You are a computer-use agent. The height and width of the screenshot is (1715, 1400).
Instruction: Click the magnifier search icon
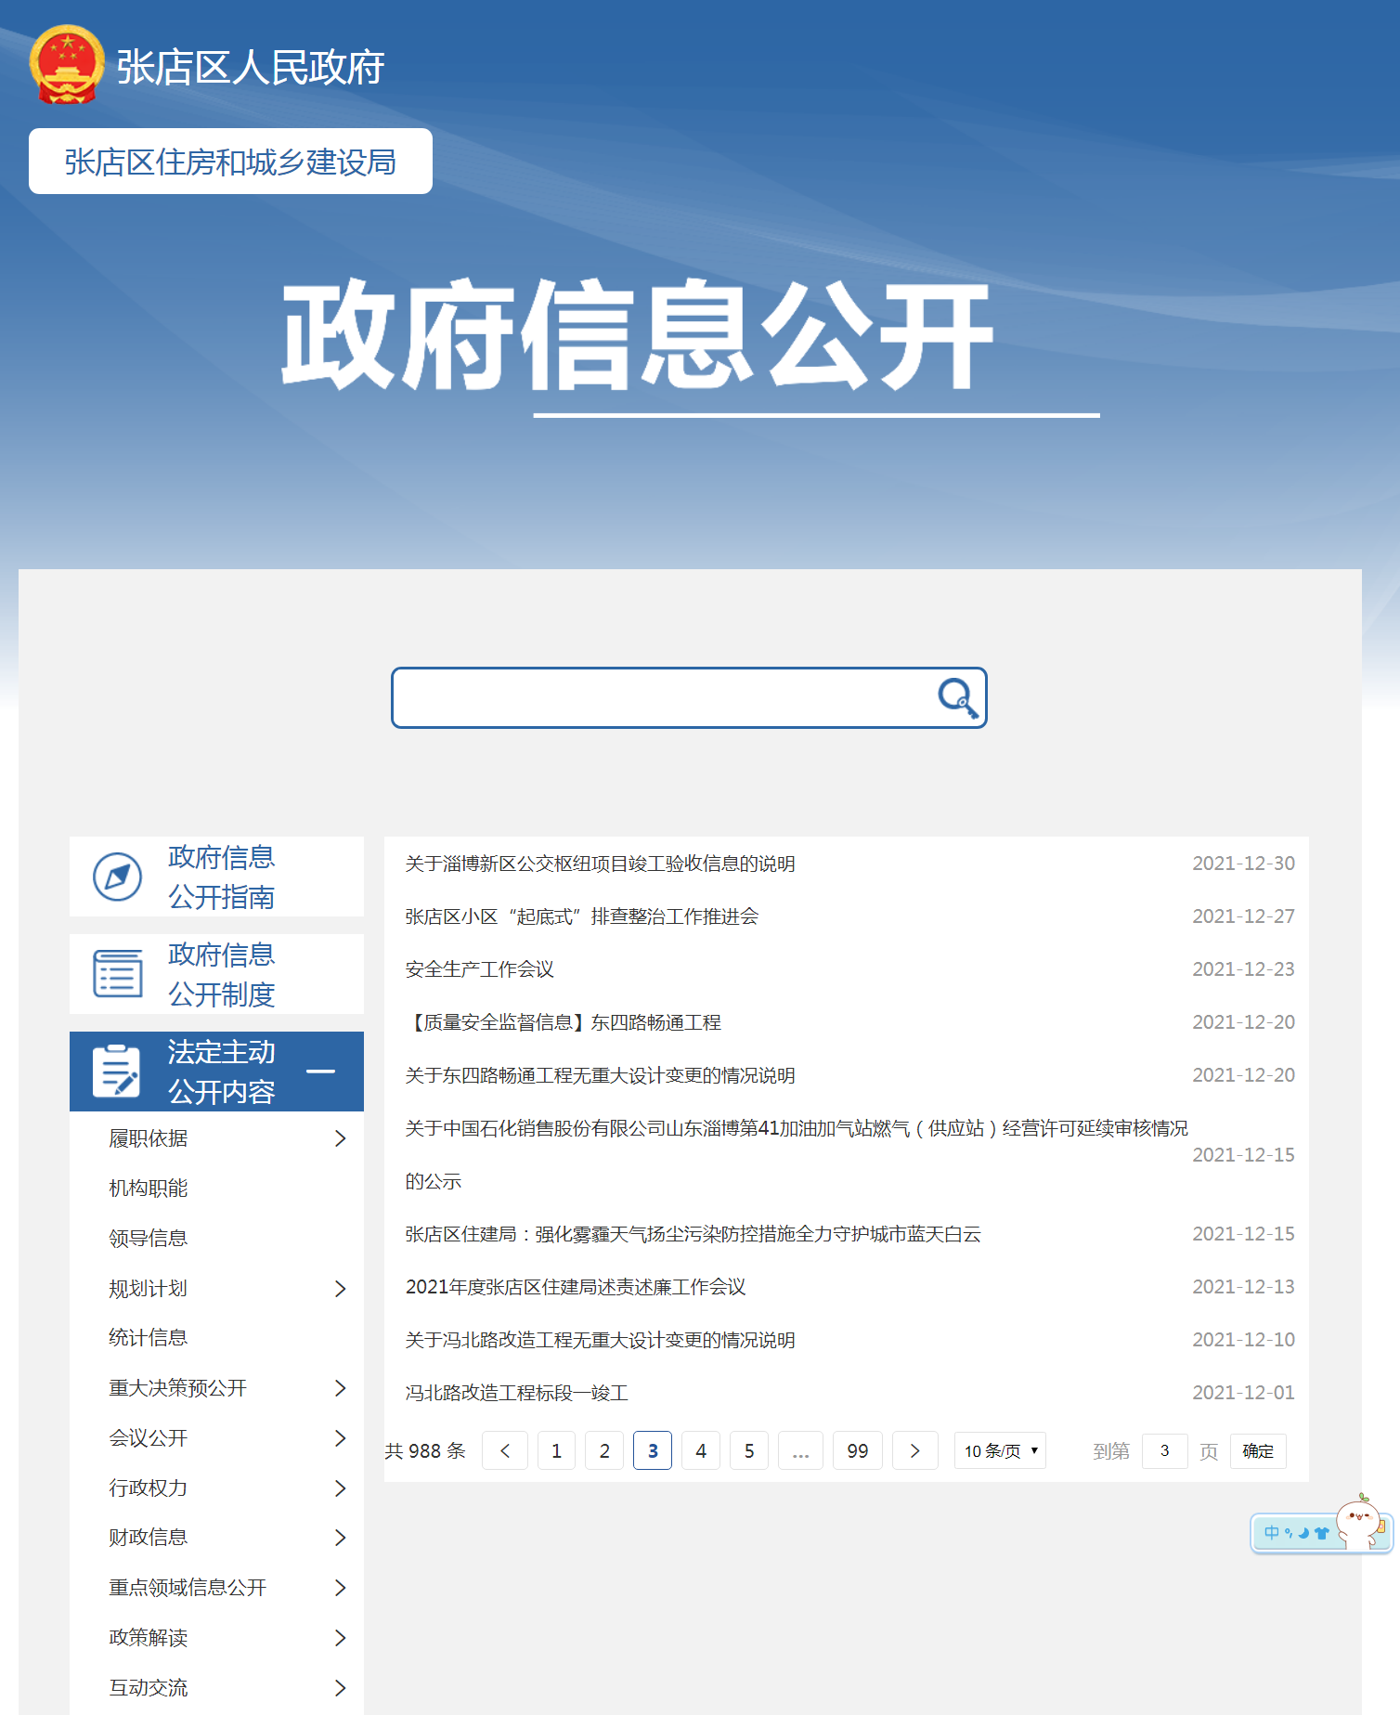coord(957,697)
